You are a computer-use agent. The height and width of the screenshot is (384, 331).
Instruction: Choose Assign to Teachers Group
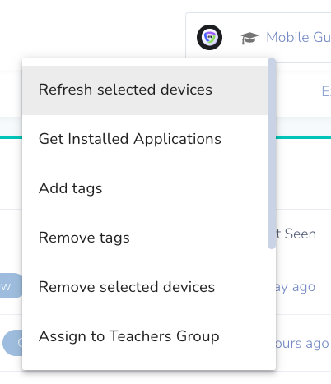click(145, 336)
